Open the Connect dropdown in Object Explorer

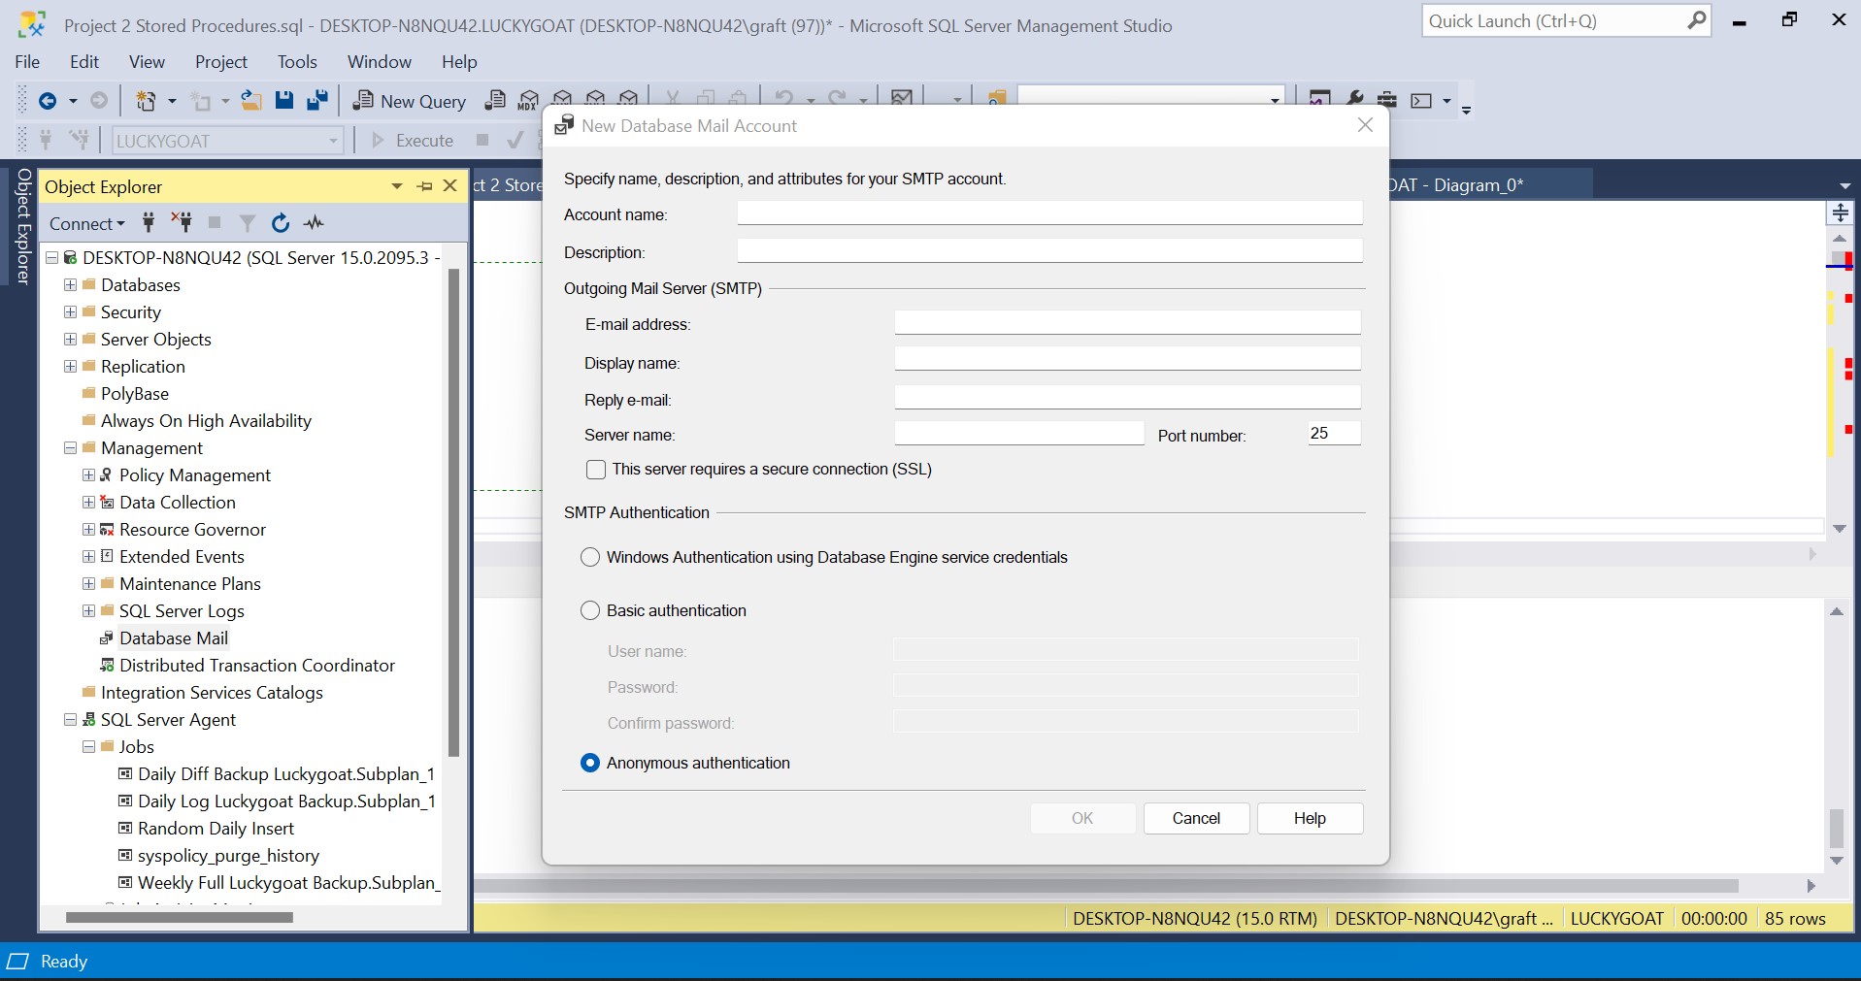[x=86, y=224]
